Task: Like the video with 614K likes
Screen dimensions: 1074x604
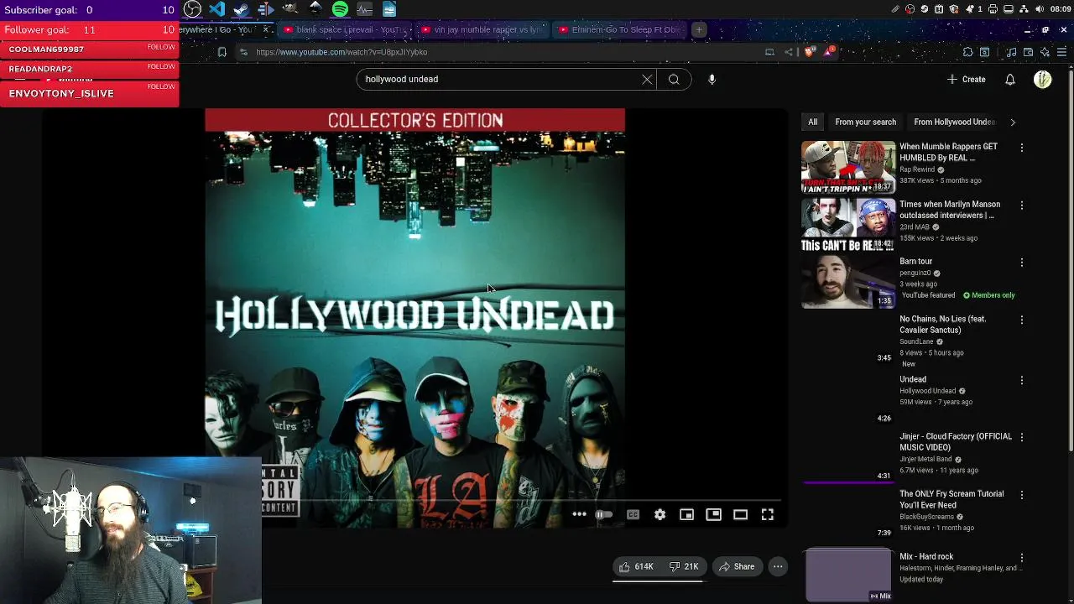Action: [636, 566]
